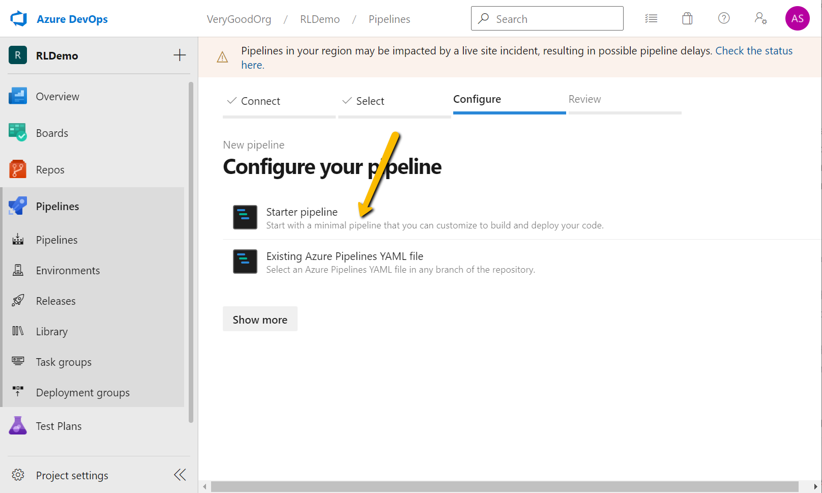Image resolution: width=822 pixels, height=493 pixels.
Task: Choose the Starter pipeline option
Action: point(522,217)
